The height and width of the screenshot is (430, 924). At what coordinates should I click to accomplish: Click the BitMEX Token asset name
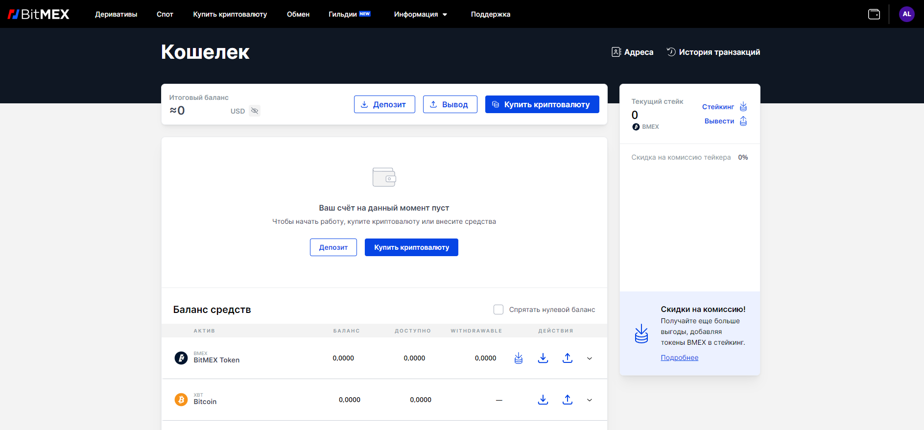coord(216,360)
